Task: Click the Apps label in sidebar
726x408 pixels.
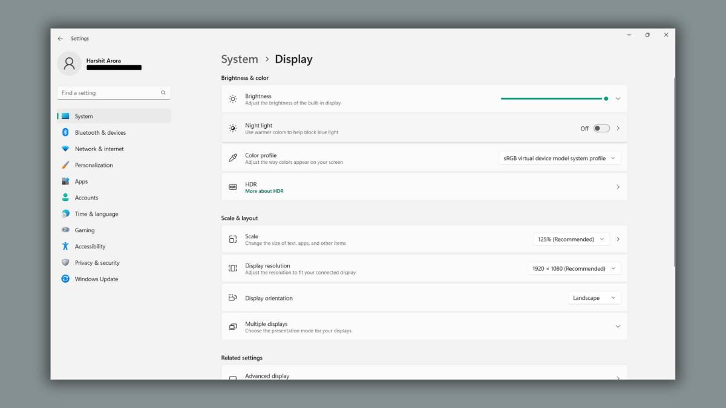Action: [x=81, y=181]
